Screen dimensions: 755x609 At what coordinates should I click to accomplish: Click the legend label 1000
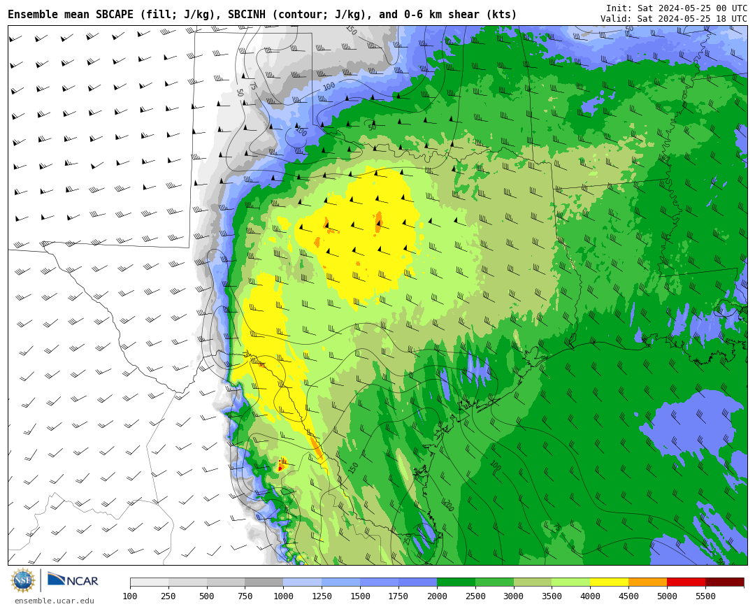click(284, 596)
